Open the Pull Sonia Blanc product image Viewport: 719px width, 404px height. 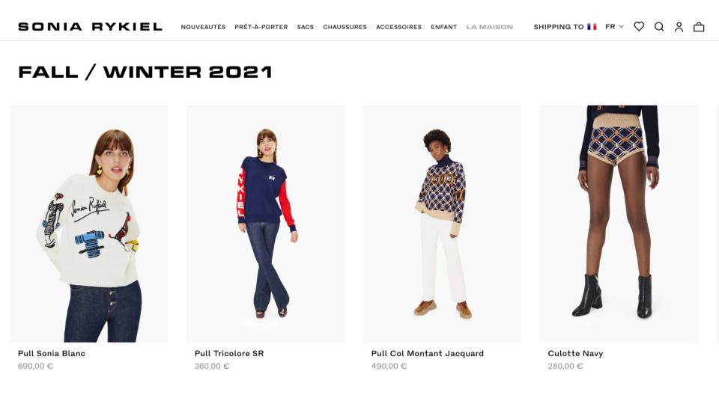tap(89, 224)
